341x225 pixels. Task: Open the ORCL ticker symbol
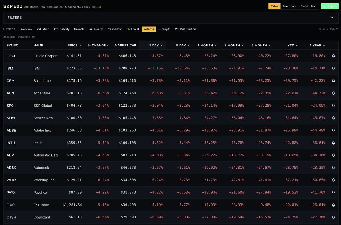pos(11,56)
